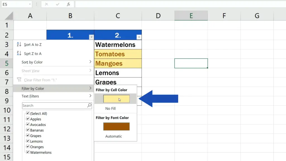
Task: Pick the yellow cell color swatch
Action: [116, 99]
